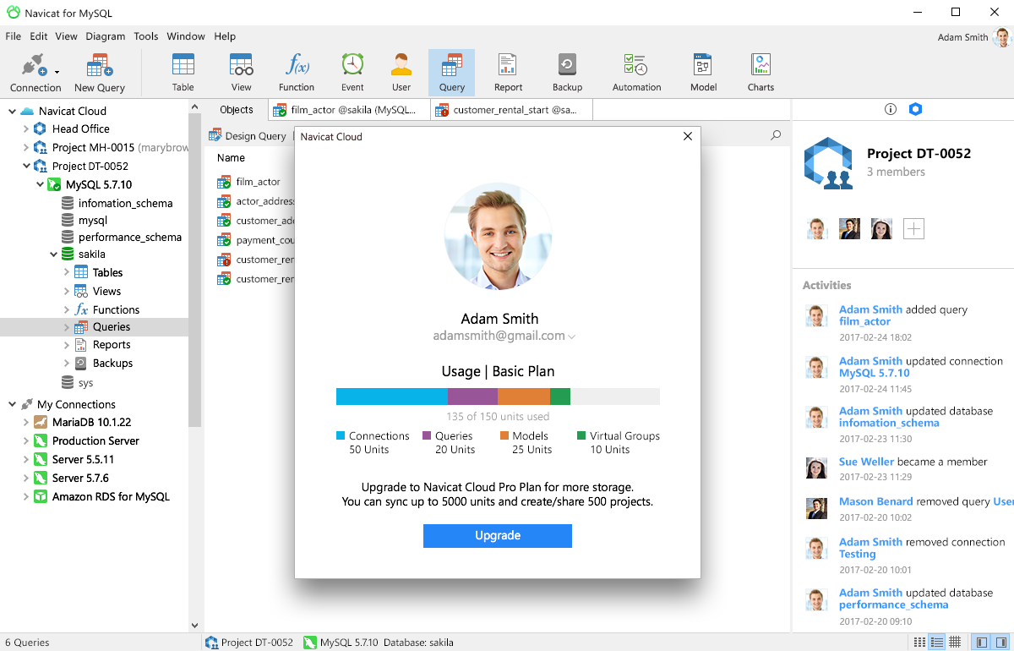Collapse the My Connections tree node
The height and width of the screenshot is (651, 1014).
[x=12, y=404]
